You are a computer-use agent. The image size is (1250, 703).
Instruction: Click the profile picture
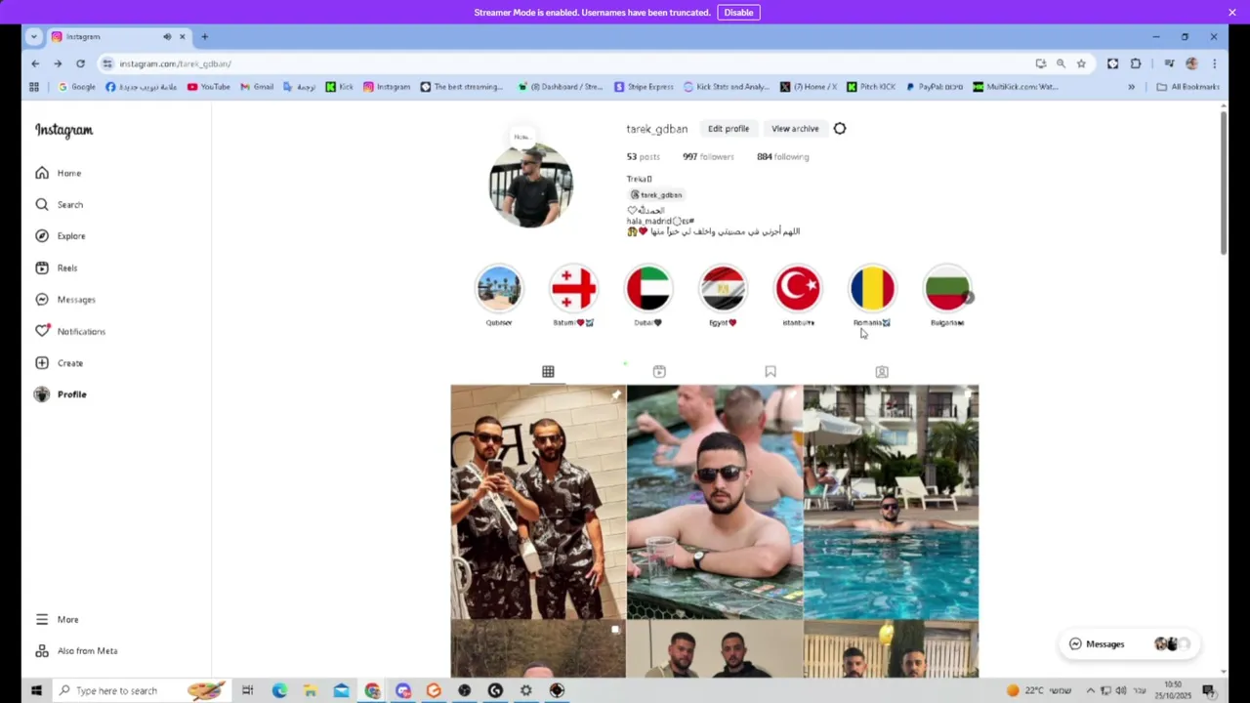(531, 185)
